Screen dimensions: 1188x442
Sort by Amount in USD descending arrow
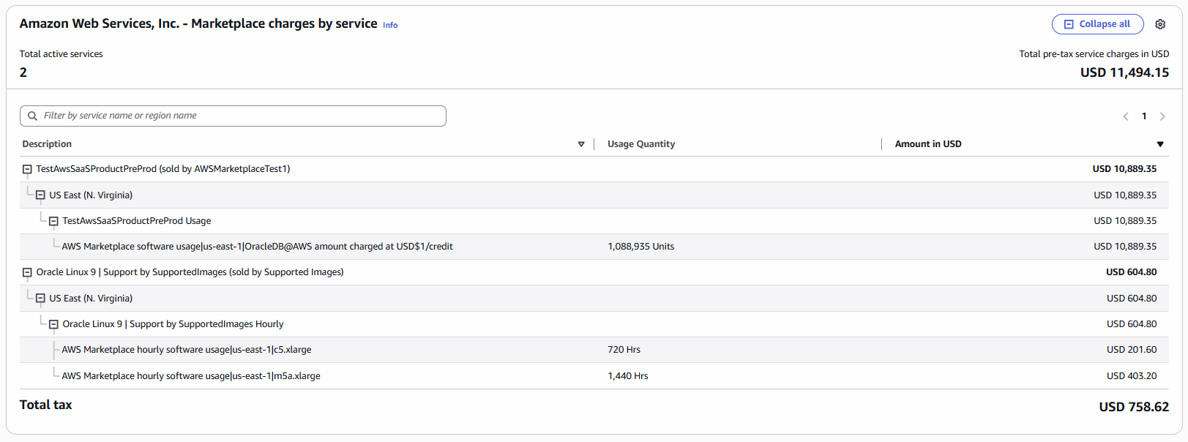1160,144
